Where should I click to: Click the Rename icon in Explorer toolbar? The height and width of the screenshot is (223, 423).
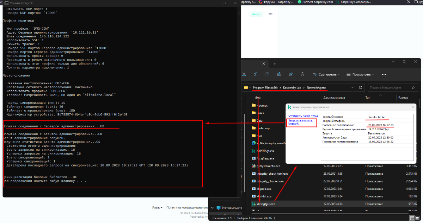point(279,74)
